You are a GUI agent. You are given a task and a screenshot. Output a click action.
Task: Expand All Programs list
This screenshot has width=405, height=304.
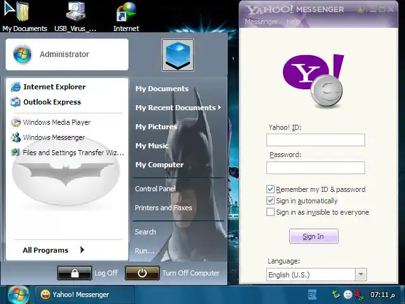pos(53,250)
